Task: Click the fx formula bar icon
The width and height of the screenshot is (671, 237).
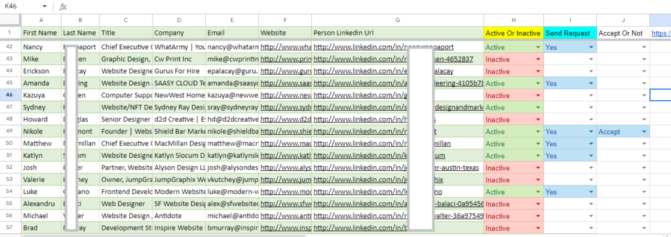Action: [x=63, y=7]
